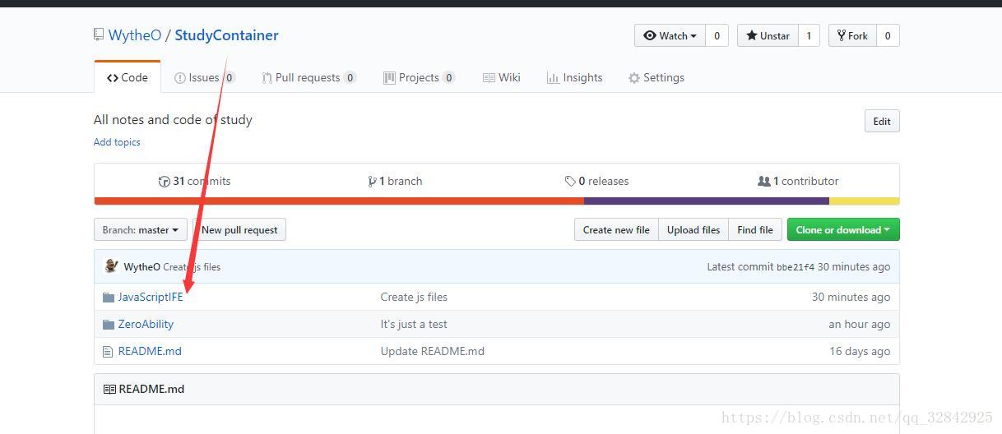Open the Clone or download dropdown

pyautogui.click(x=843, y=230)
